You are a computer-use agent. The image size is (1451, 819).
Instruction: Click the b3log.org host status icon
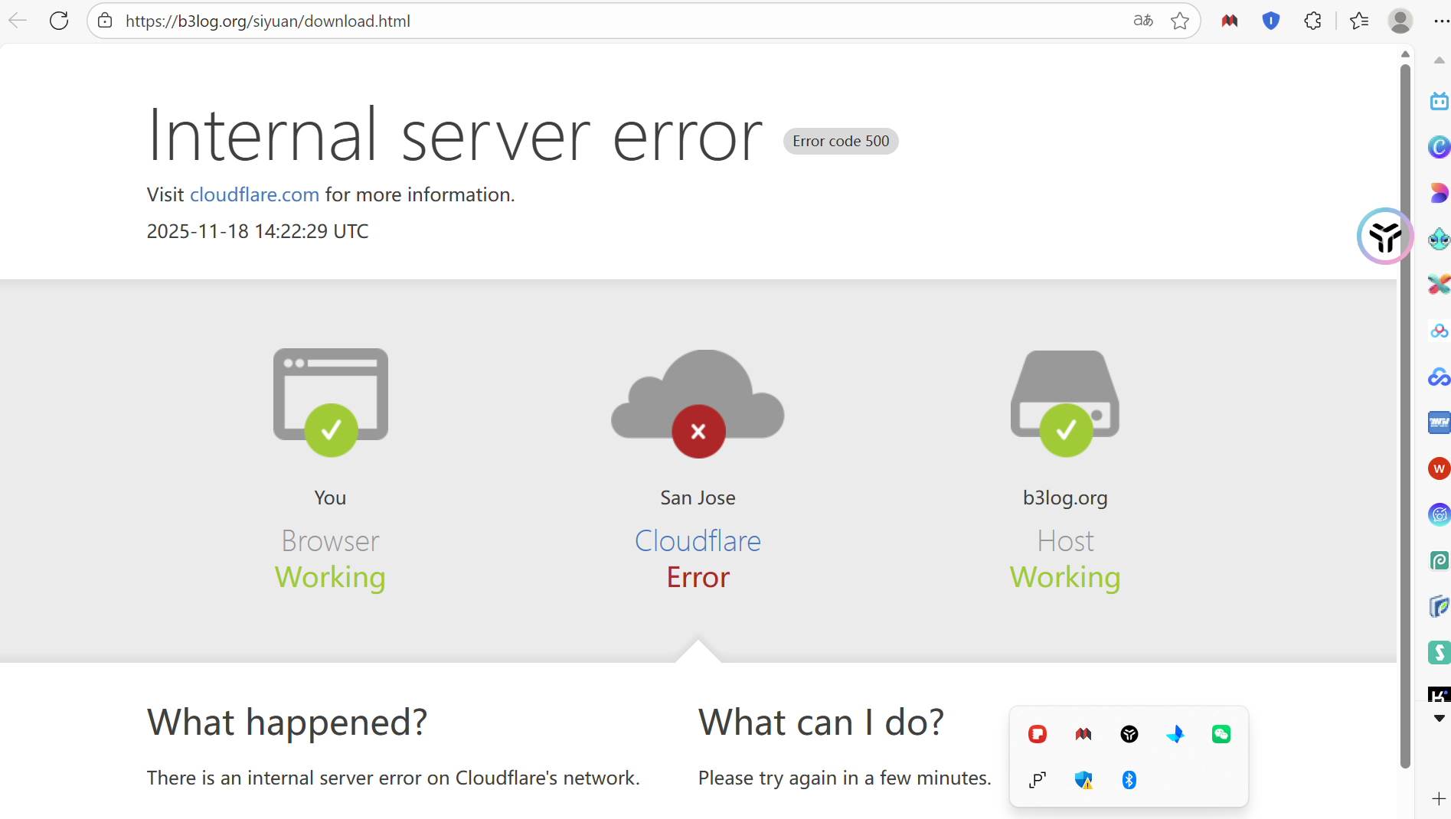click(1065, 403)
